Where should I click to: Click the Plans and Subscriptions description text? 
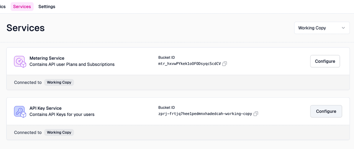pos(72,64)
